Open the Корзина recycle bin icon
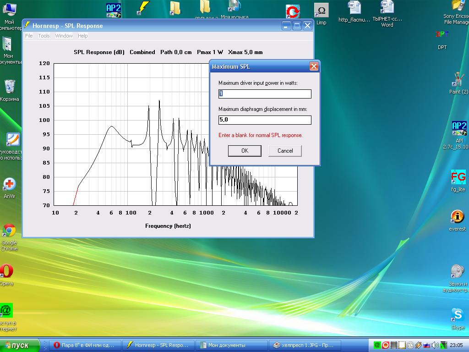 click(10, 90)
